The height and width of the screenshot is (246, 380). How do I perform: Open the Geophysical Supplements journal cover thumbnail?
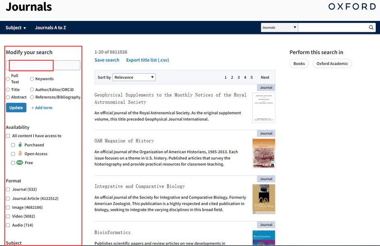click(x=263, y=108)
